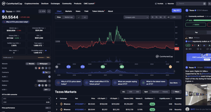Viewport: 211px width, 112px height.
Task: Click the heart reaction on Mich's post
Action: pos(194,45)
